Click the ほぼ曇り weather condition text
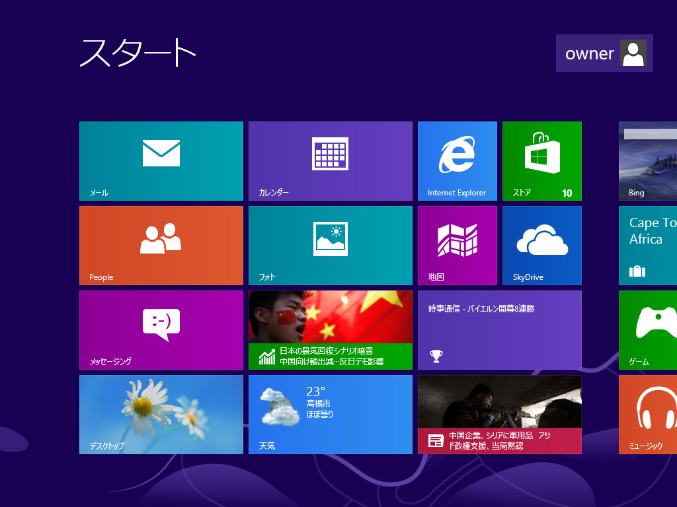 point(320,415)
